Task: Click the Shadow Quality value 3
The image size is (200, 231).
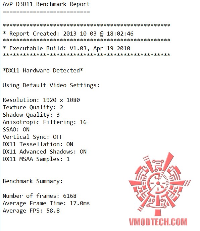Action: tap(58, 115)
